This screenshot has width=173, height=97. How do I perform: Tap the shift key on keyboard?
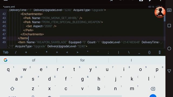click(x=12, y=89)
